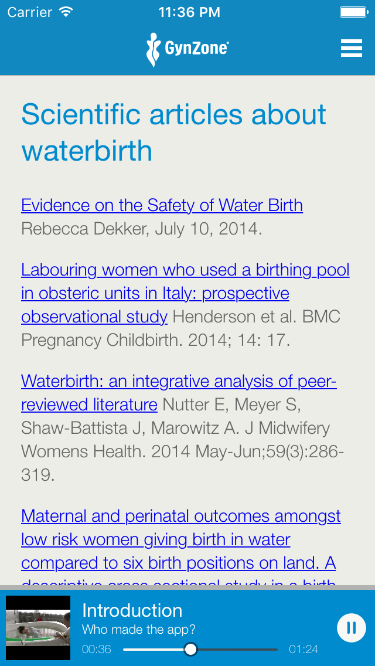Select the page heading about waterbirth articles

tap(174, 132)
